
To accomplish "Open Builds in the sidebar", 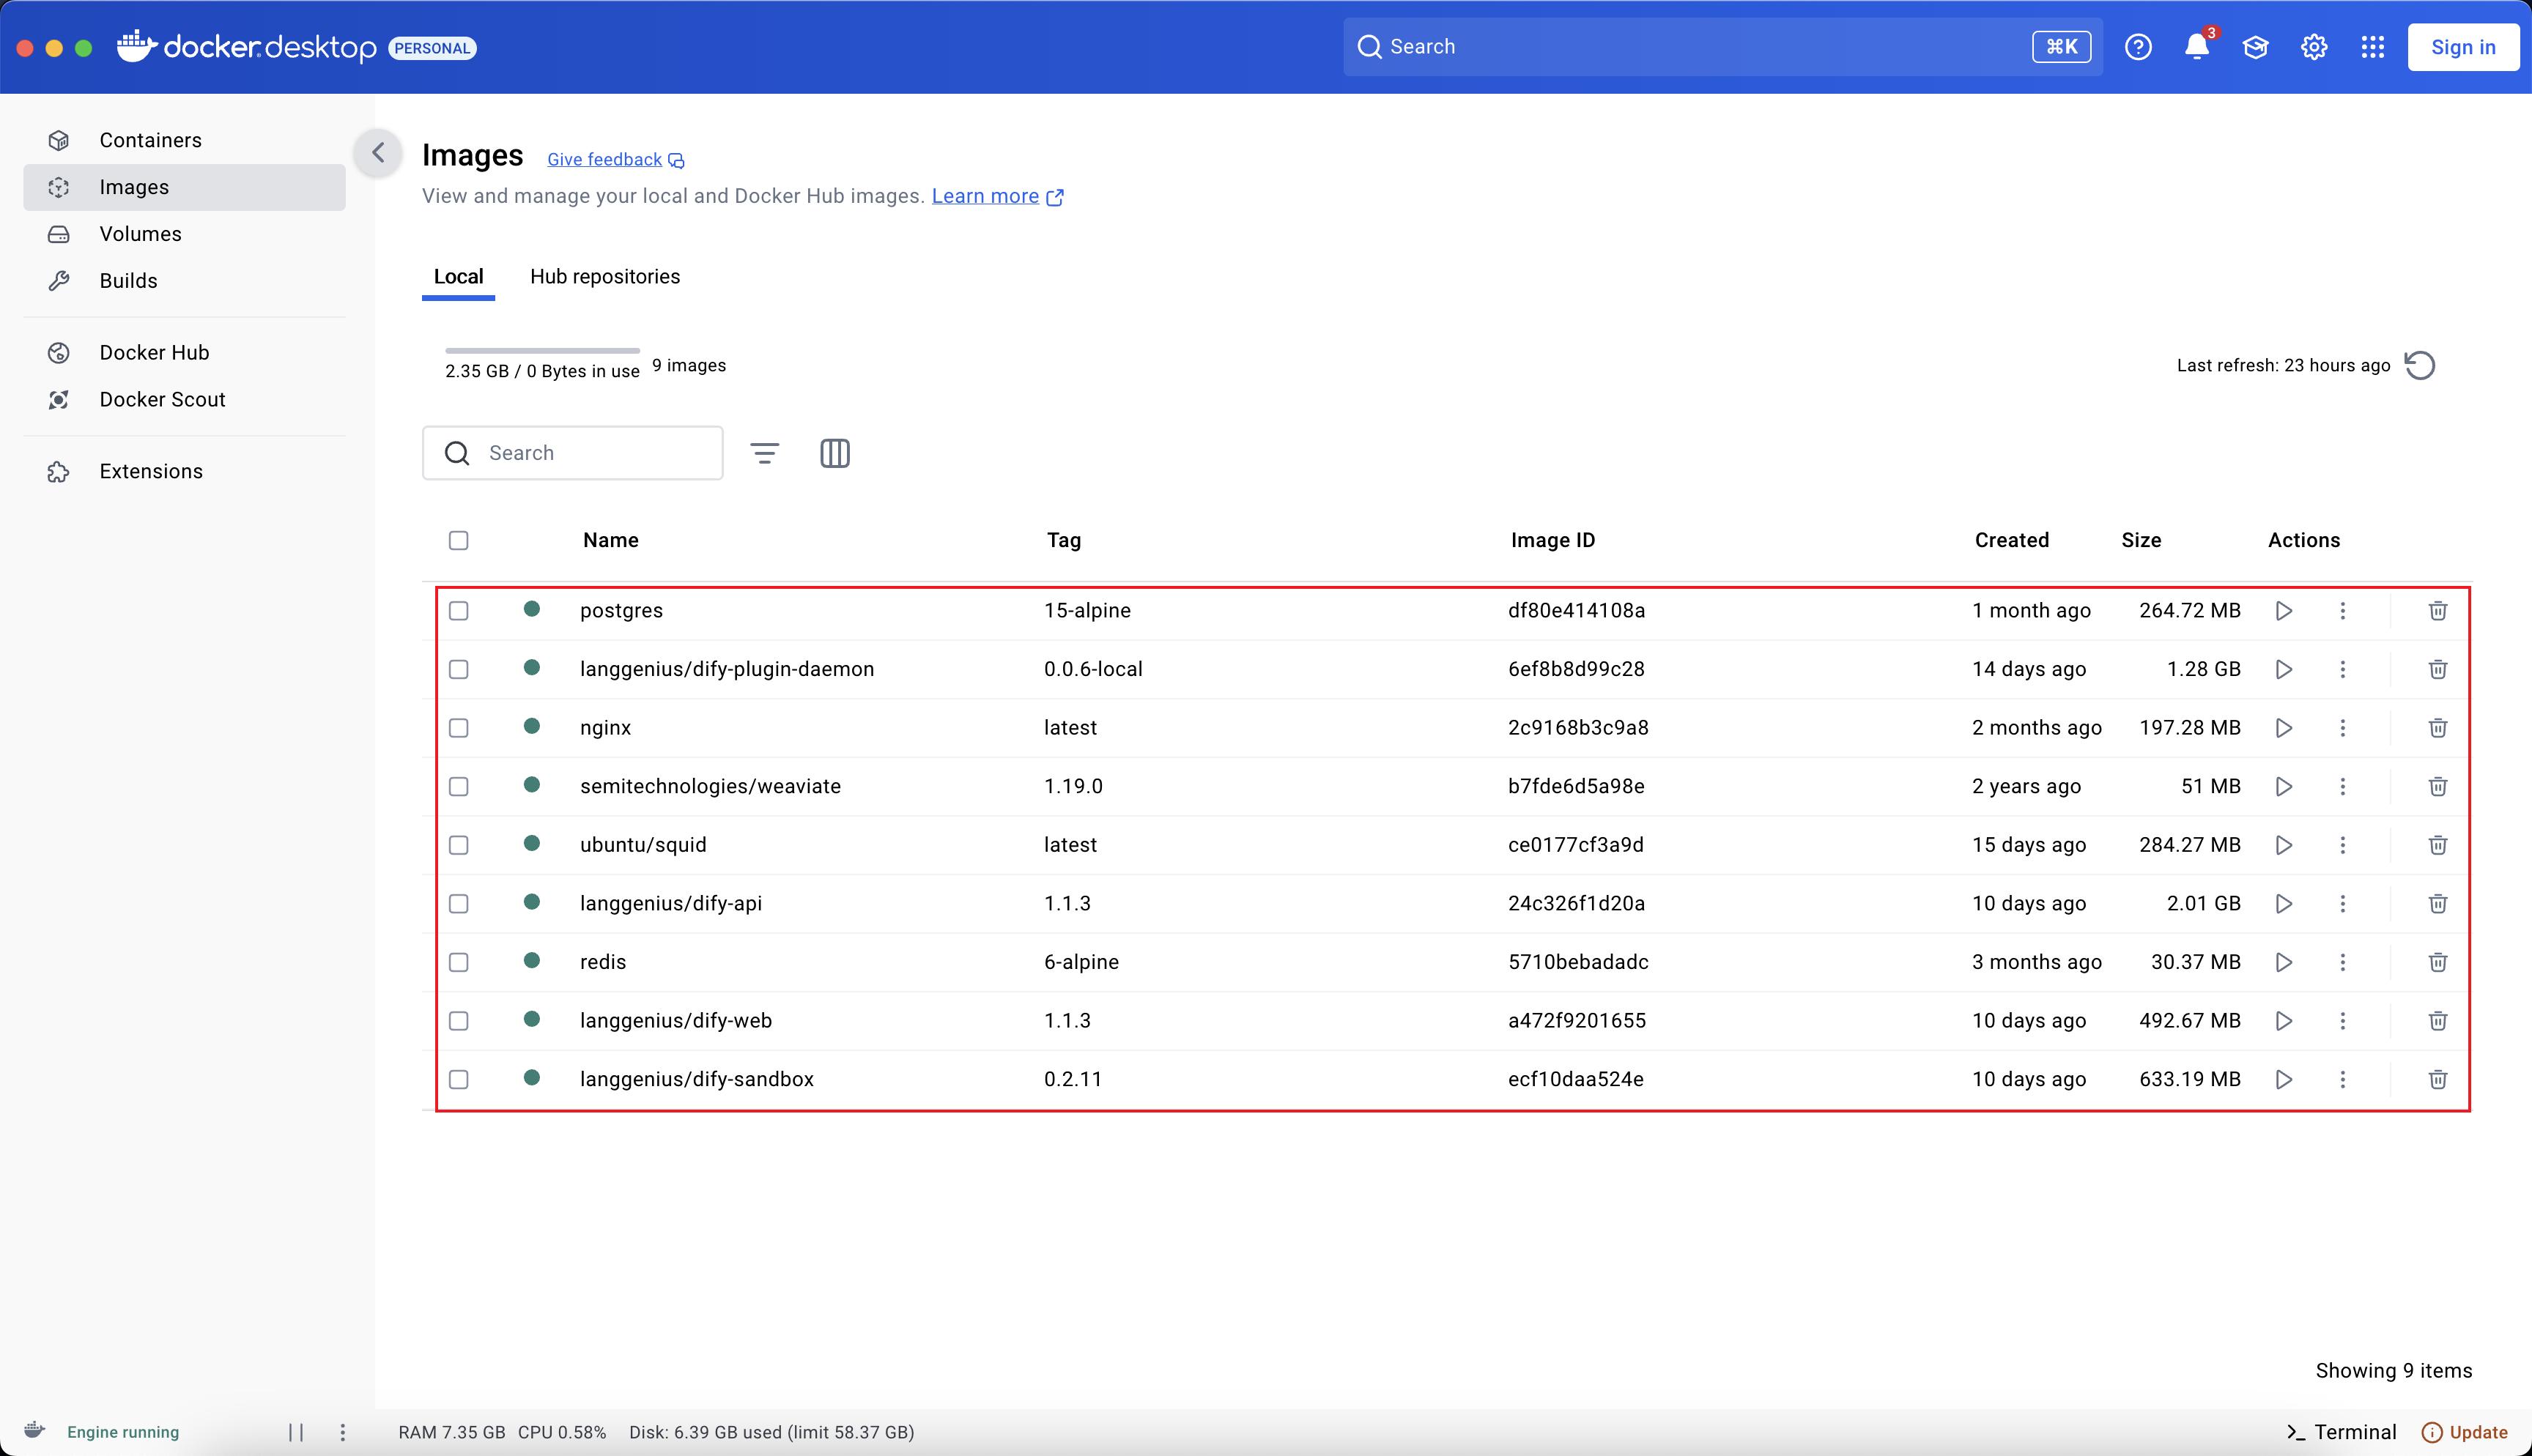I will coord(184,281).
